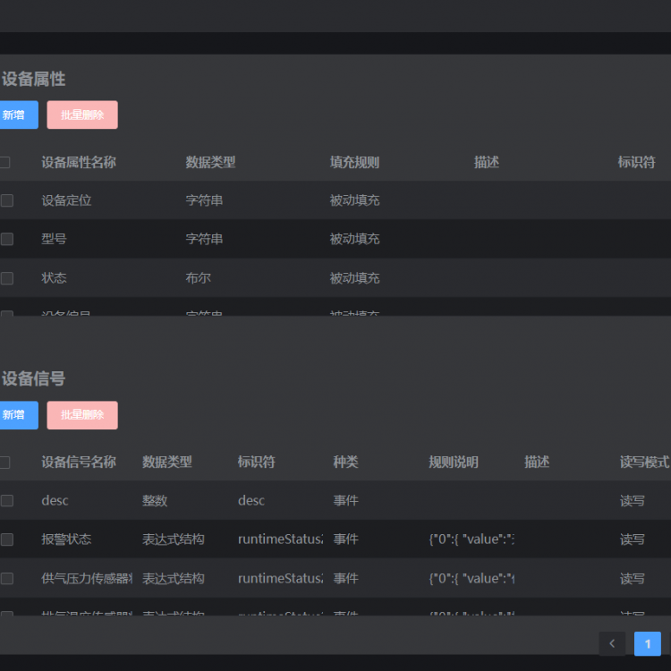Viewport: 671px width, 671px height.
Task: Select page 1 in the pagination
Action: [647, 643]
